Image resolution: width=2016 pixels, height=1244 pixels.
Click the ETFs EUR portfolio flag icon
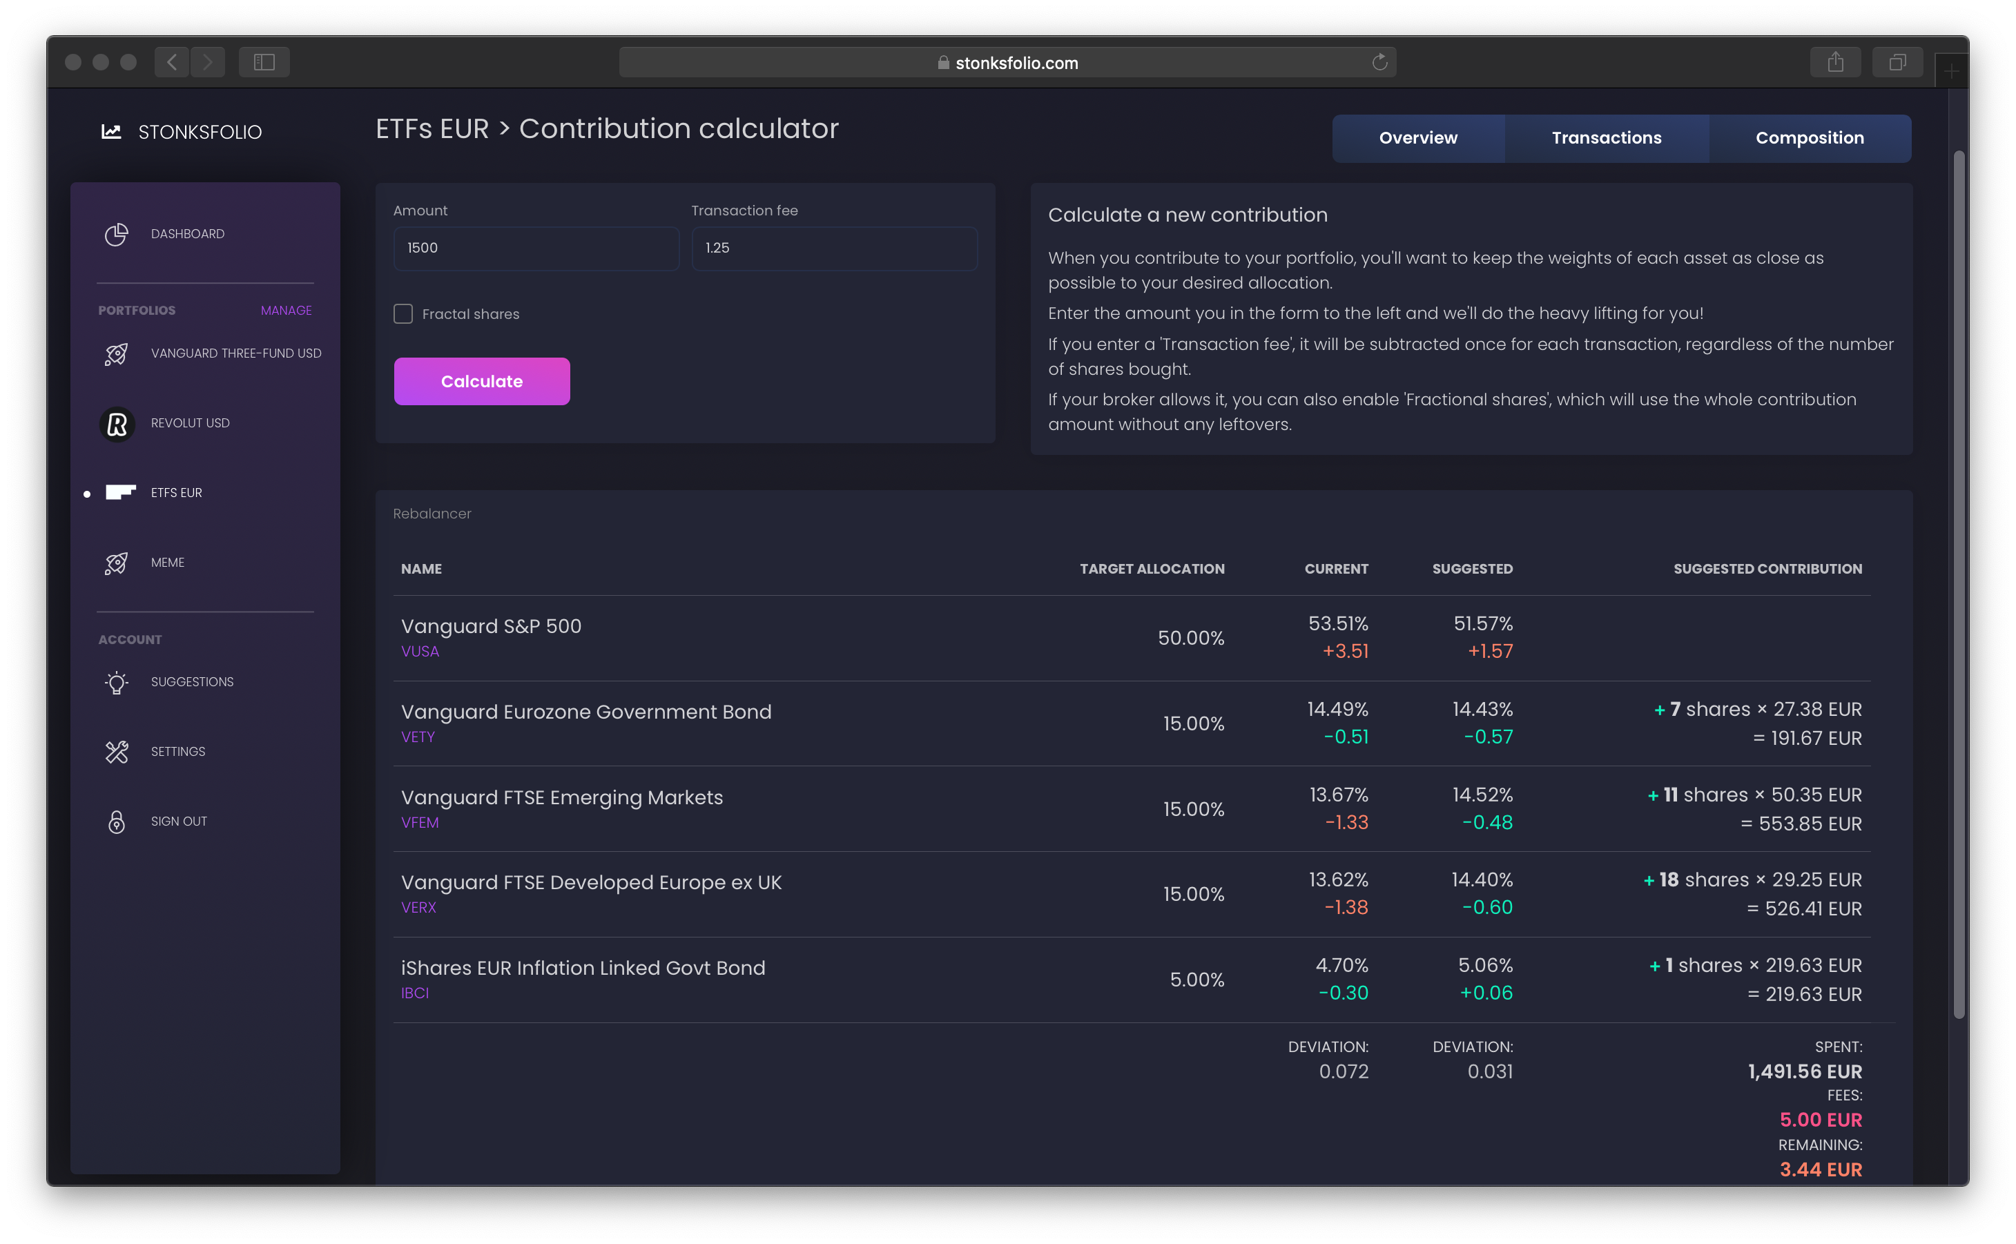(120, 492)
